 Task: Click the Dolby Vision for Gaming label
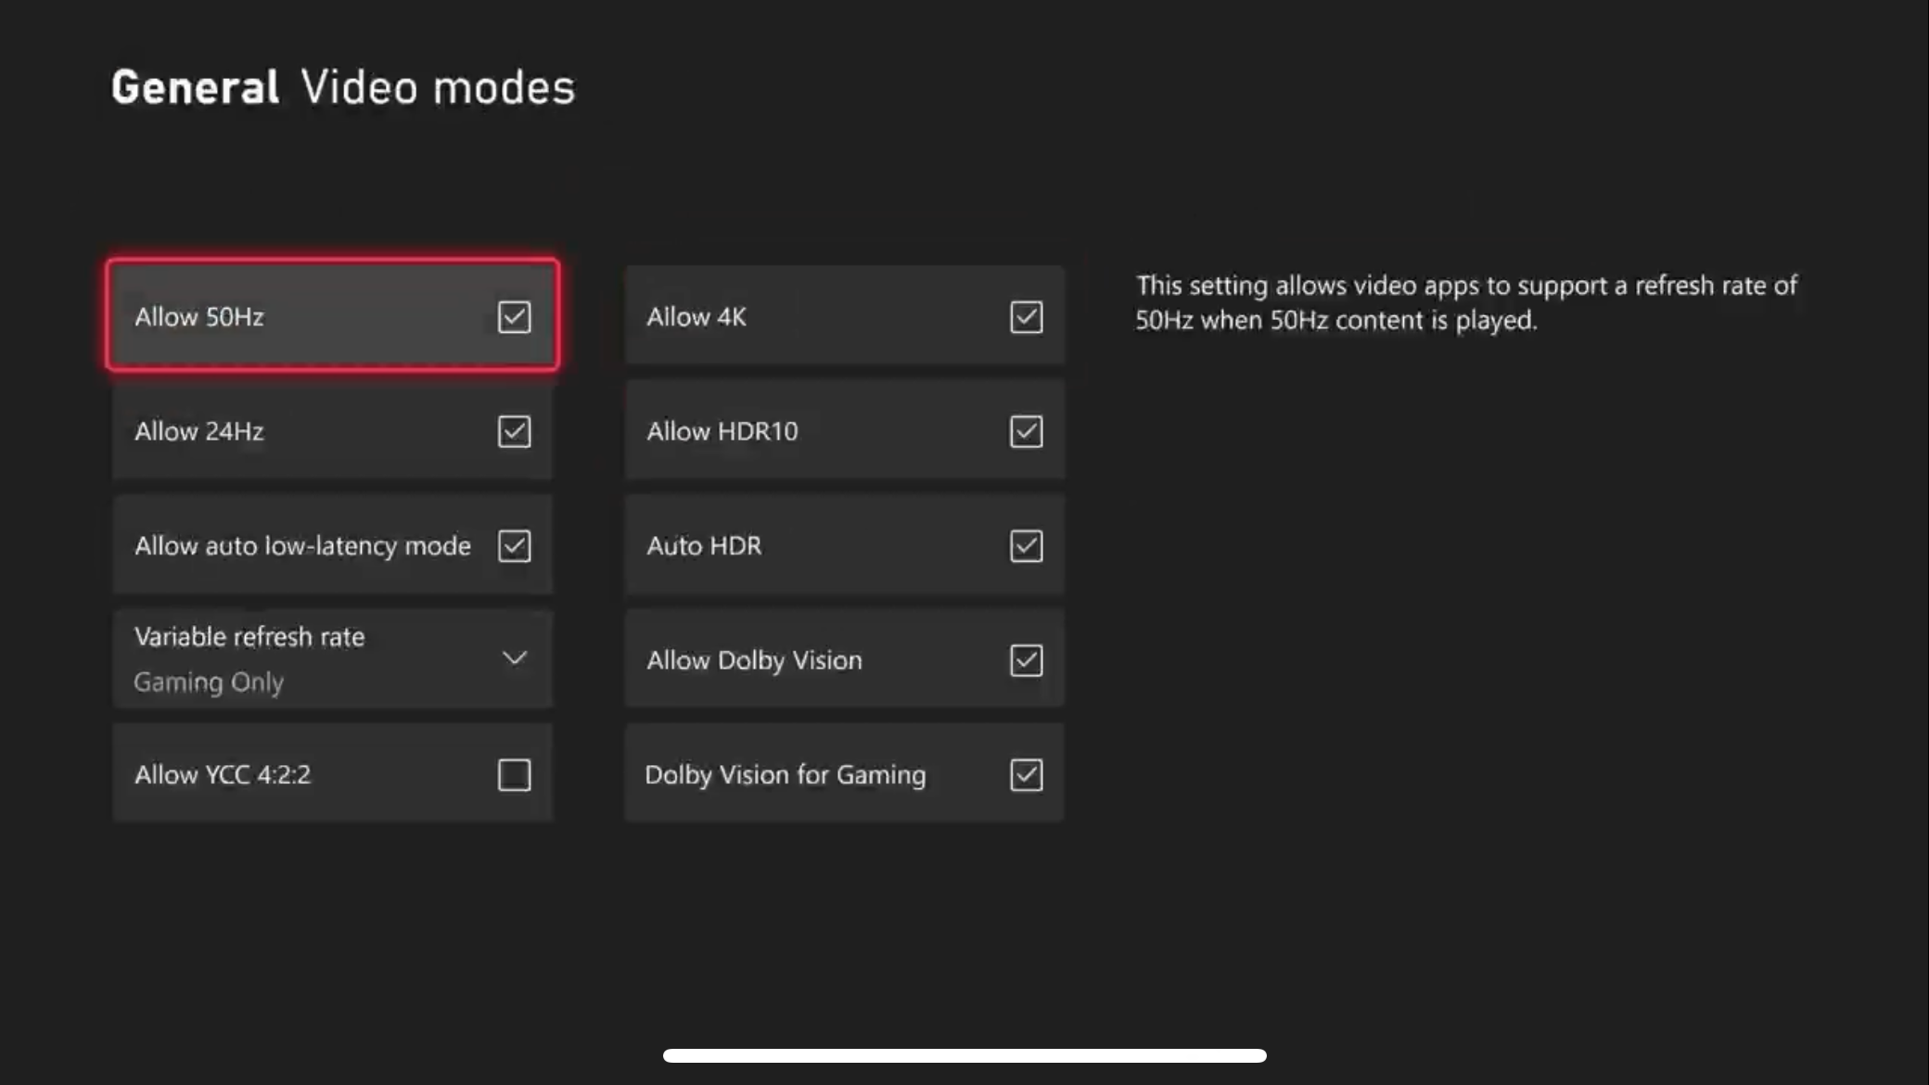785,774
